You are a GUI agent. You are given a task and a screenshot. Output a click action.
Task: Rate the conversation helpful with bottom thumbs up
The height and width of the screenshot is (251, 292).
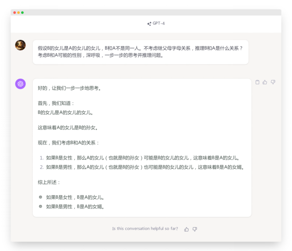[186, 229]
